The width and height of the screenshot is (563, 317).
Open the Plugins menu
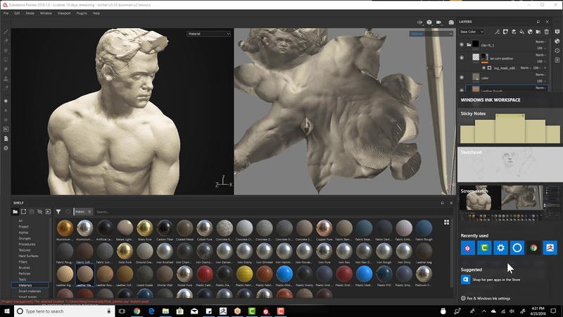tap(82, 13)
